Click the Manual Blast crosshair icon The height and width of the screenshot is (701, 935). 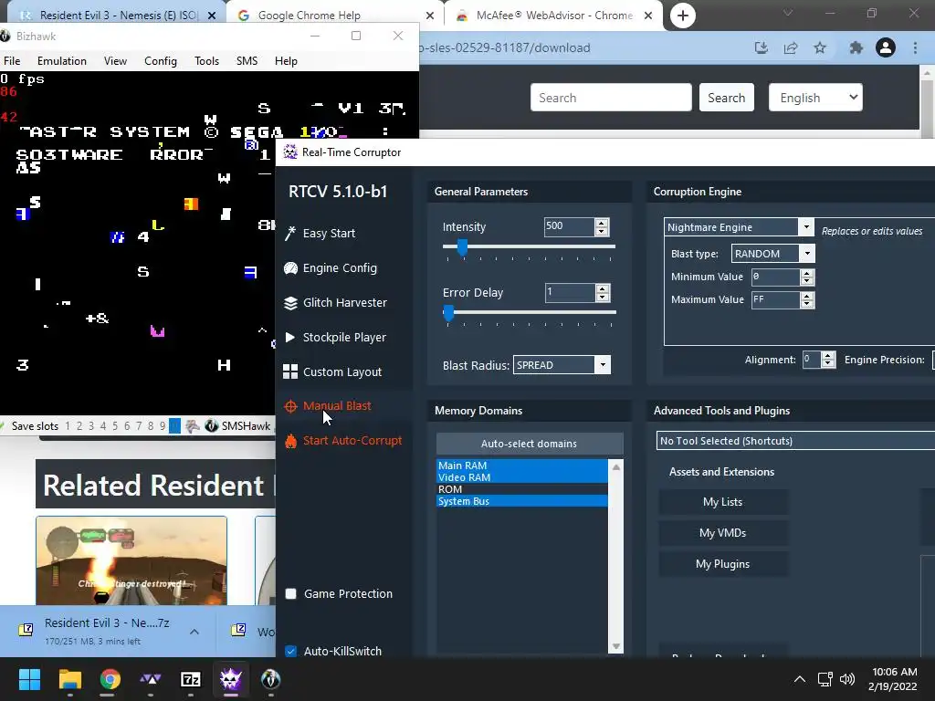290,406
